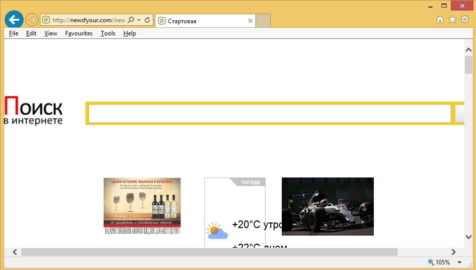Click the Refresh page icon
Image resolution: width=476 pixels, height=270 pixels.
pyautogui.click(x=147, y=20)
